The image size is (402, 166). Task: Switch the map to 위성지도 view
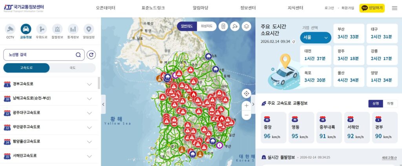206,26
